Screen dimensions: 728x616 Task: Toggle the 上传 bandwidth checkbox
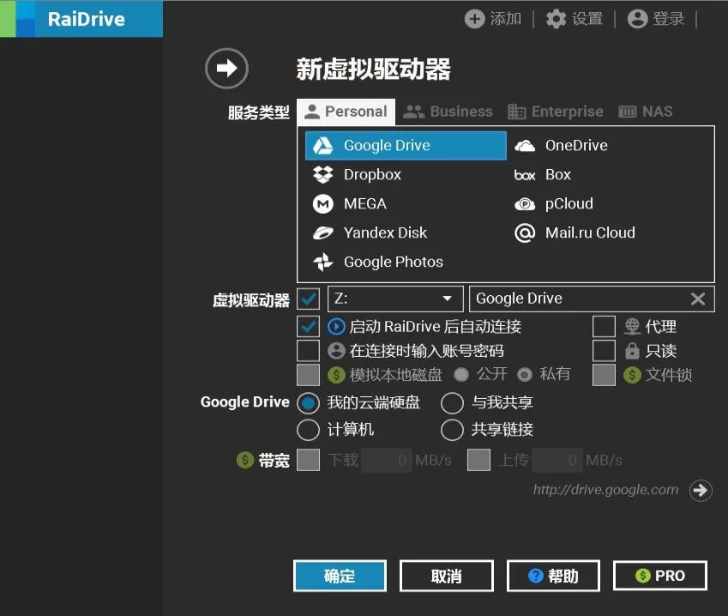point(479,460)
